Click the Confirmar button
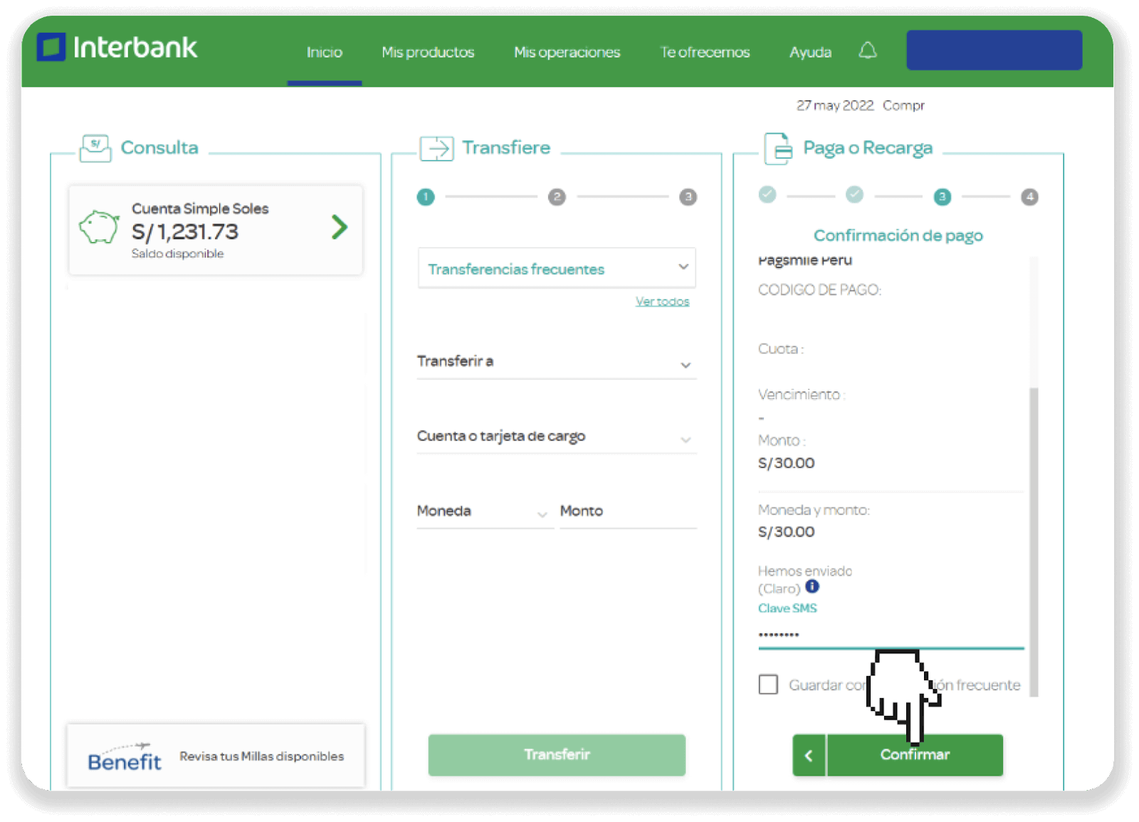The height and width of the screenshot is (822, 1139). (915, 755)
